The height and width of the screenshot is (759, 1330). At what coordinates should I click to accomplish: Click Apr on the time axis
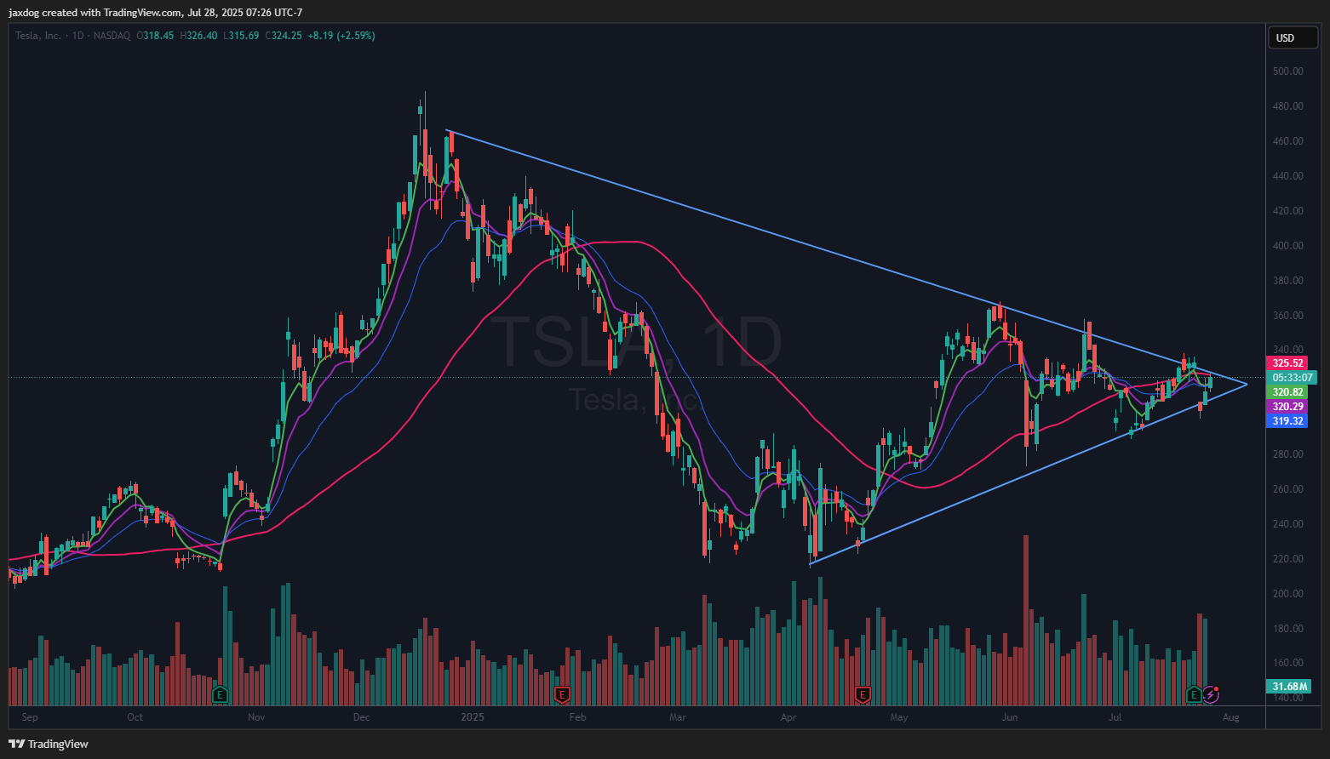point(788,717)
